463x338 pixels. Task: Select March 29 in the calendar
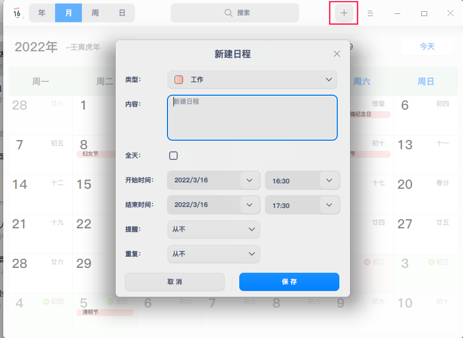tap(94, 273)
